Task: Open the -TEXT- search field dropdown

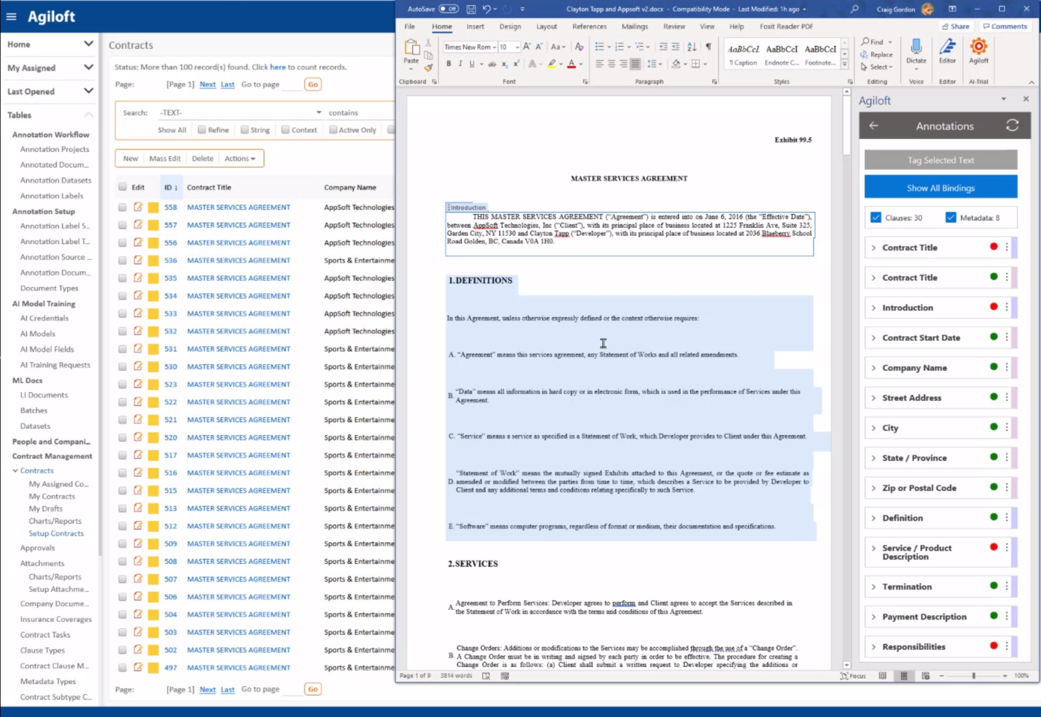Action: click(x=318, y=112)
